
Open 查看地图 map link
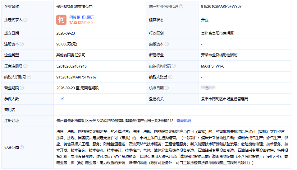coord(184,121)
